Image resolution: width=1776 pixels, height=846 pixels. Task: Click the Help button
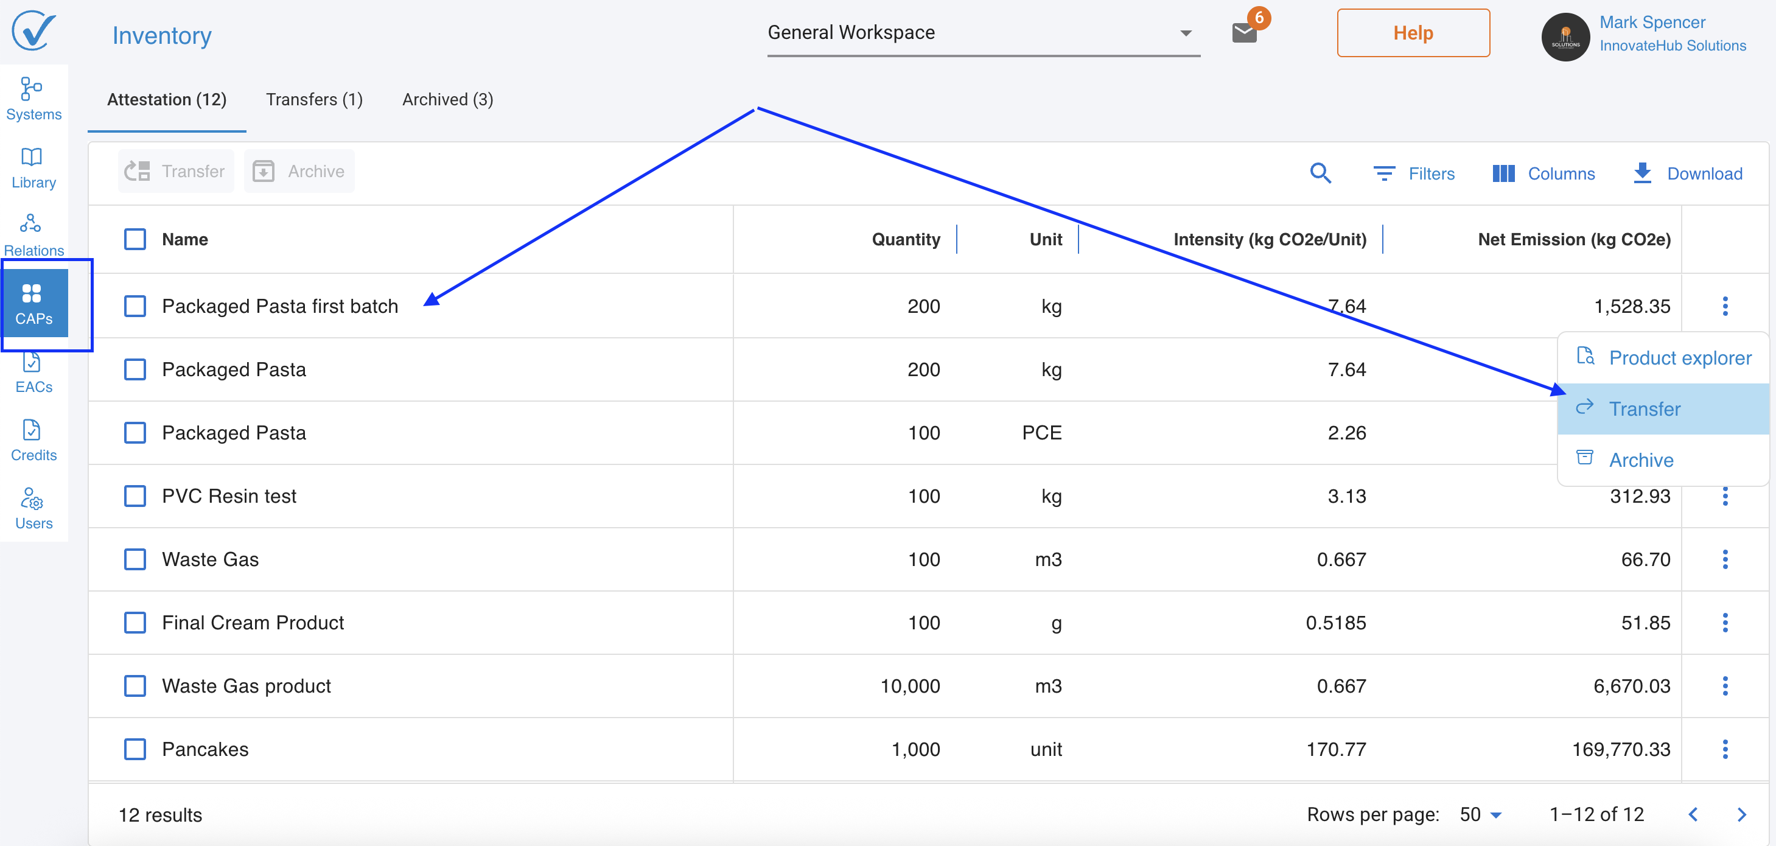tap(1413, 32)
